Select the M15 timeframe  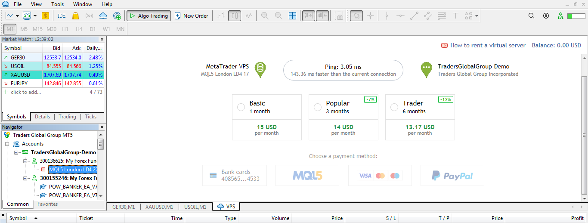(x=37, y=29)
